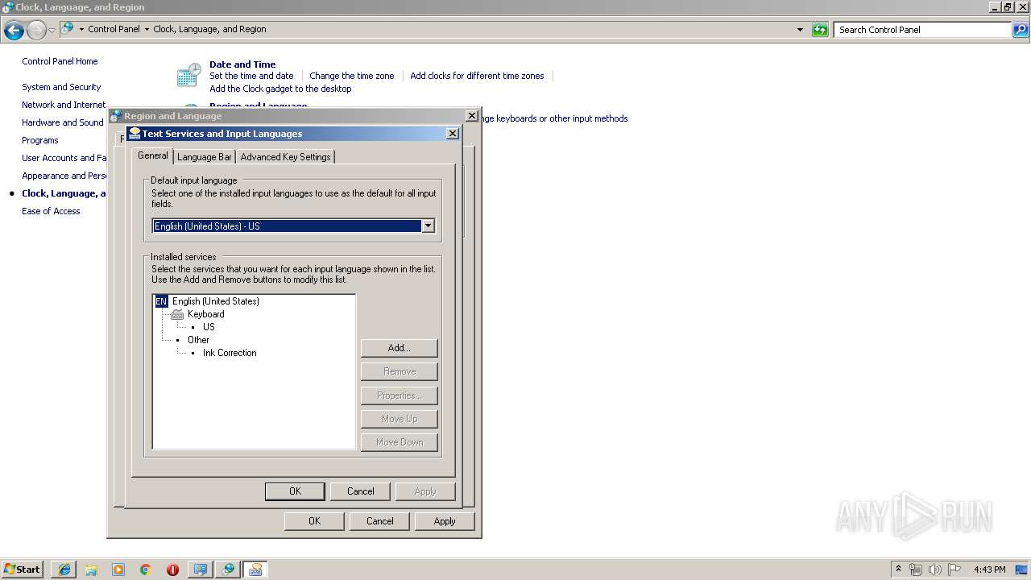Click OK in Text Services dialog
1031x580 pixels.
coord(295,491)
